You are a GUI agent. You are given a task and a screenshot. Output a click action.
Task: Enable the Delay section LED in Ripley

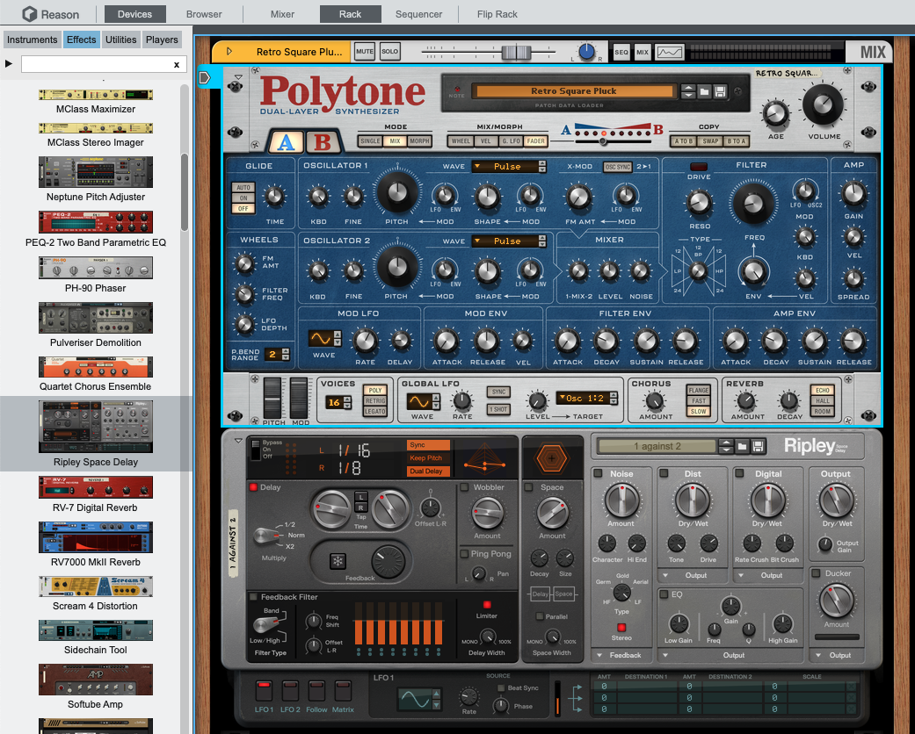click(x=253, y=486)
